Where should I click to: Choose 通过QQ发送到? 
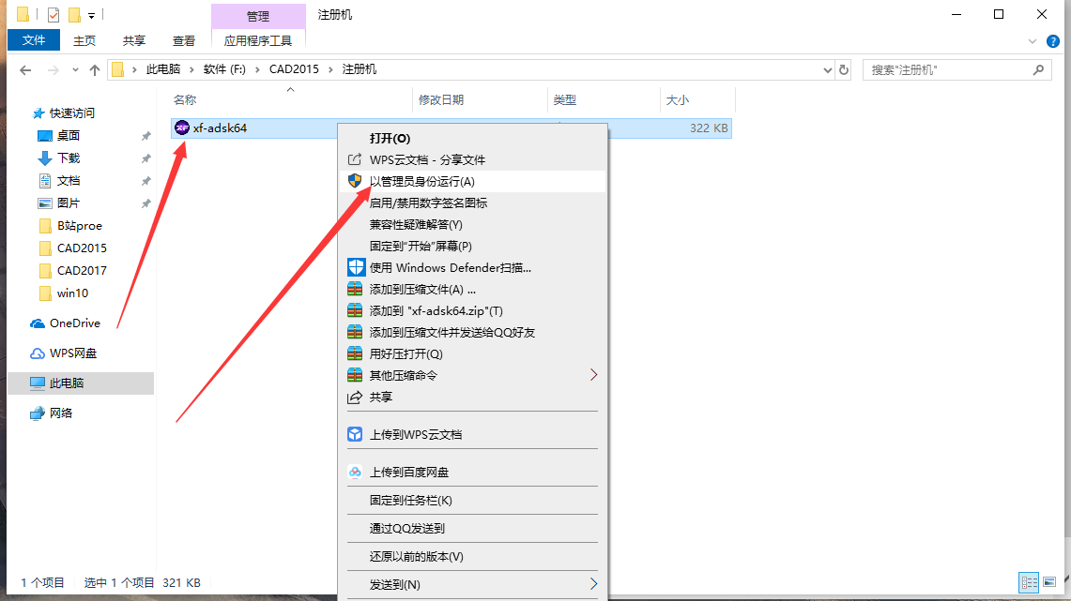pos(473,528)
